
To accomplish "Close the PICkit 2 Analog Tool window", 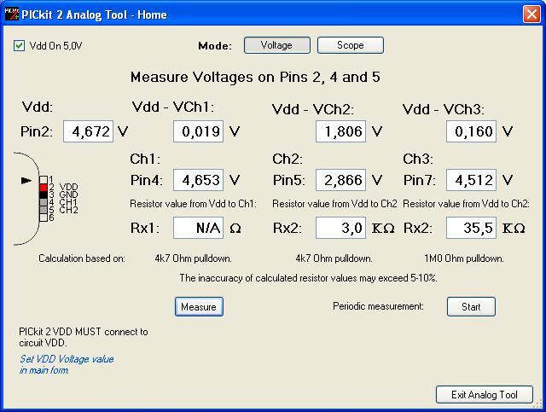I will tap(531, 15).
